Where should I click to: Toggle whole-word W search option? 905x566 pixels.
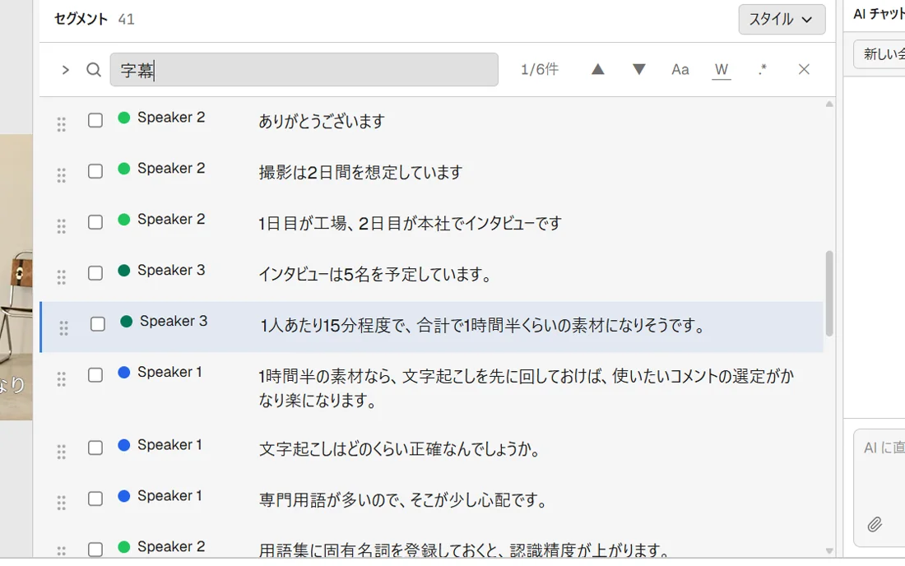coord(722,70)
